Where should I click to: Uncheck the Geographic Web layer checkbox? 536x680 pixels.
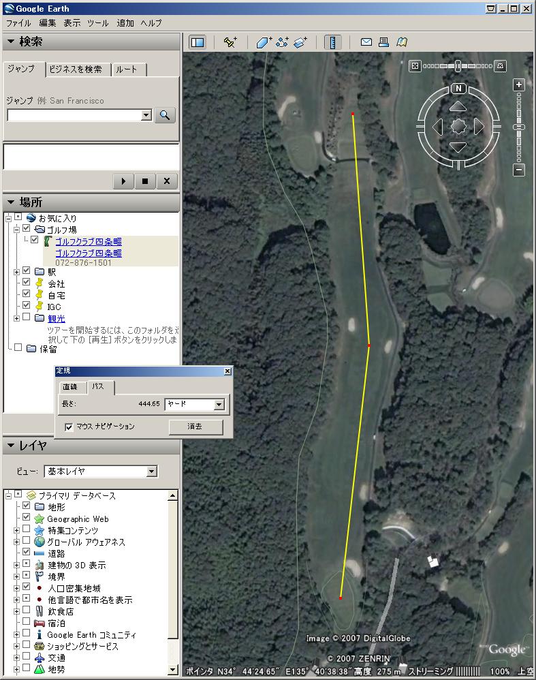[26, 517]
